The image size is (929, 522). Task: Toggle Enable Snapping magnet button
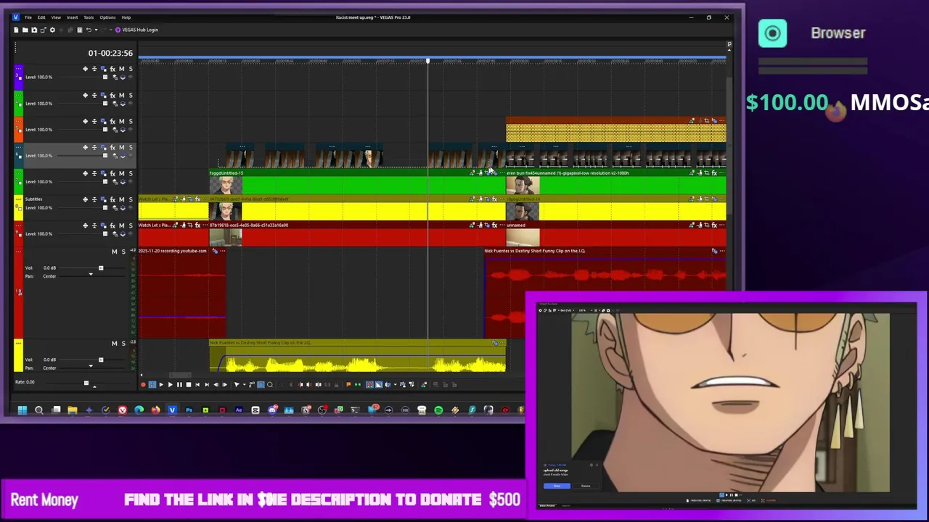[x=369, y=385]
